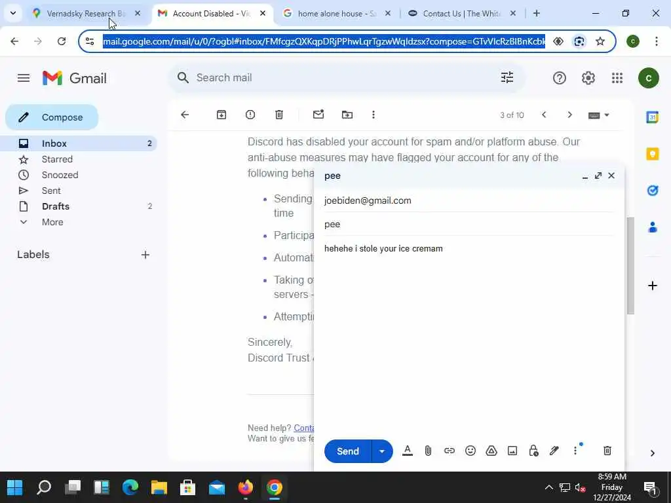Open tab search dropdown arrow
The width and height of the screenshot is (671, 503).
point(13,13)
